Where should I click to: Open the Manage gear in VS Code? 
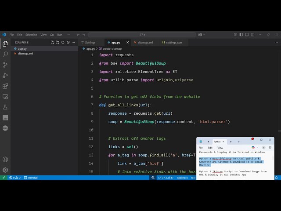point(5,170)
